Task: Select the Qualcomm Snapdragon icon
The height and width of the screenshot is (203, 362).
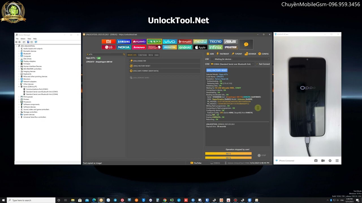Action: click(154, 47)
